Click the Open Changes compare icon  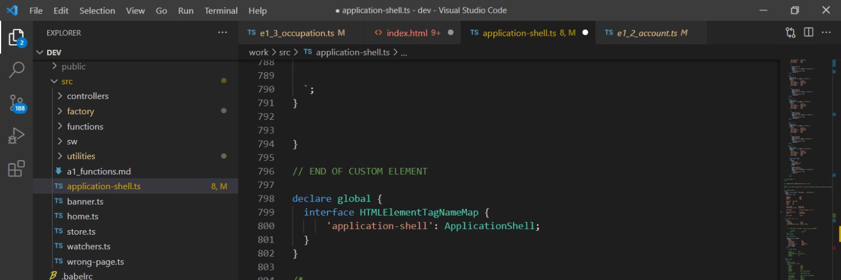[x=791, y=33]
